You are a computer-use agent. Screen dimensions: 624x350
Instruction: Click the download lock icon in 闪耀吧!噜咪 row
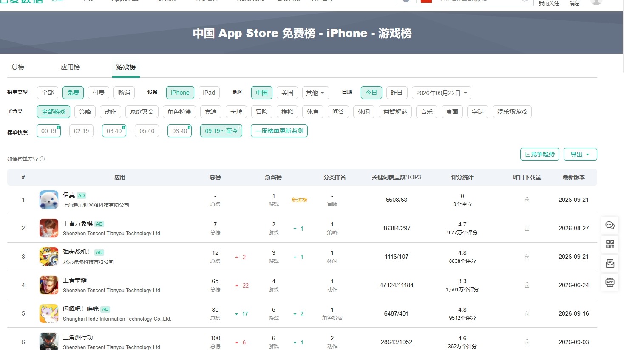[x=527, y=313]
